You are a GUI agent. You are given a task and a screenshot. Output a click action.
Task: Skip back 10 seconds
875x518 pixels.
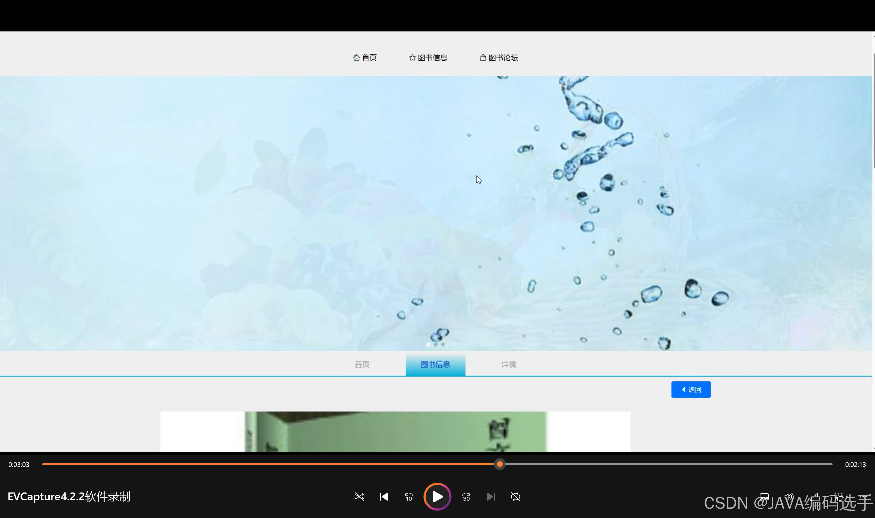[x=409, y=496]
